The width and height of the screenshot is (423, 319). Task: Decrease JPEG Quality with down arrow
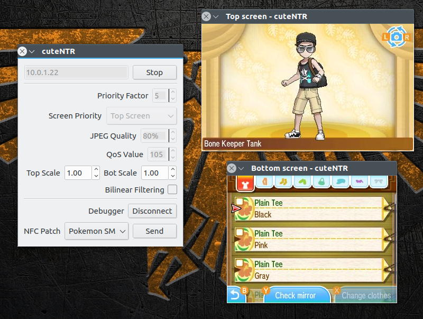pyautogui.click(x=173, y=139)
